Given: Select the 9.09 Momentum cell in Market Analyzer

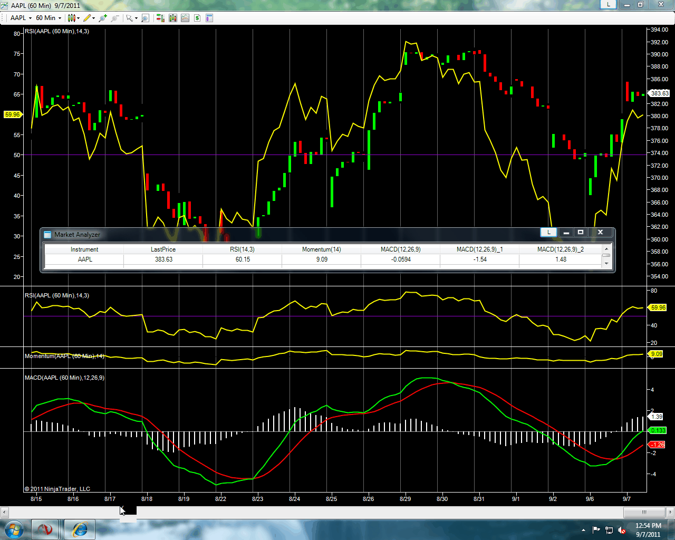Looking at the screenshot, I should (x=322, y=259).
